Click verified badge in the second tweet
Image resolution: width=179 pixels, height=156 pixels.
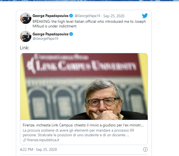click(x=71, y=34)
